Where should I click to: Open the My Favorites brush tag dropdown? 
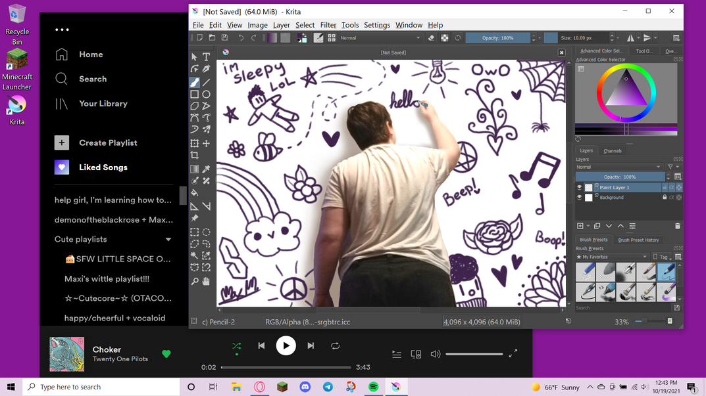612,257
